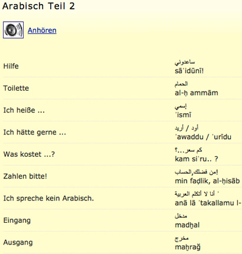The image size is (242, 254).
Task: Click Ich spreche kein Arabisch.
Action: coord(48,198)
